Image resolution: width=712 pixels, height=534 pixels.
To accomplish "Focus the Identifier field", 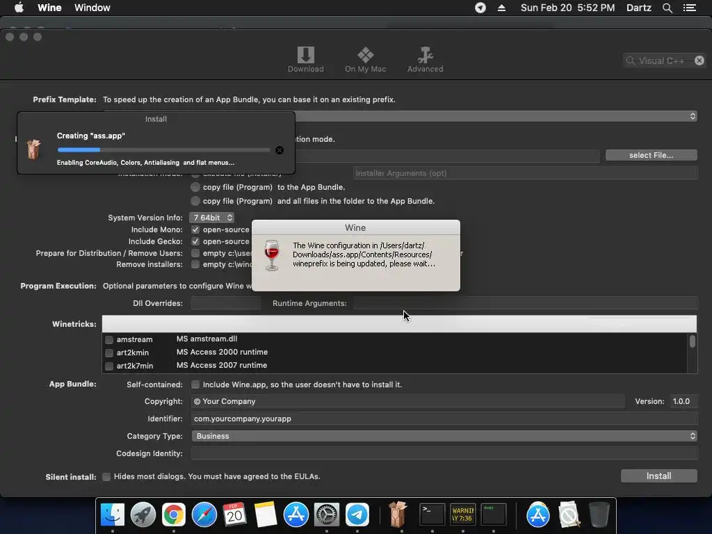I will (x=444, y=419).
